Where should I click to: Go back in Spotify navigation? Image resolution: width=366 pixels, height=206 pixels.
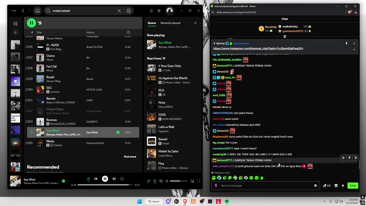23,11
